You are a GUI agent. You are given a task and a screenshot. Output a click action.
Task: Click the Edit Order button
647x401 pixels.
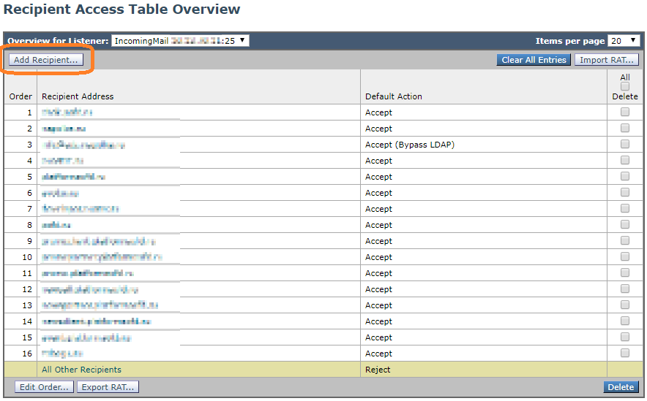[x=44, y=387]
